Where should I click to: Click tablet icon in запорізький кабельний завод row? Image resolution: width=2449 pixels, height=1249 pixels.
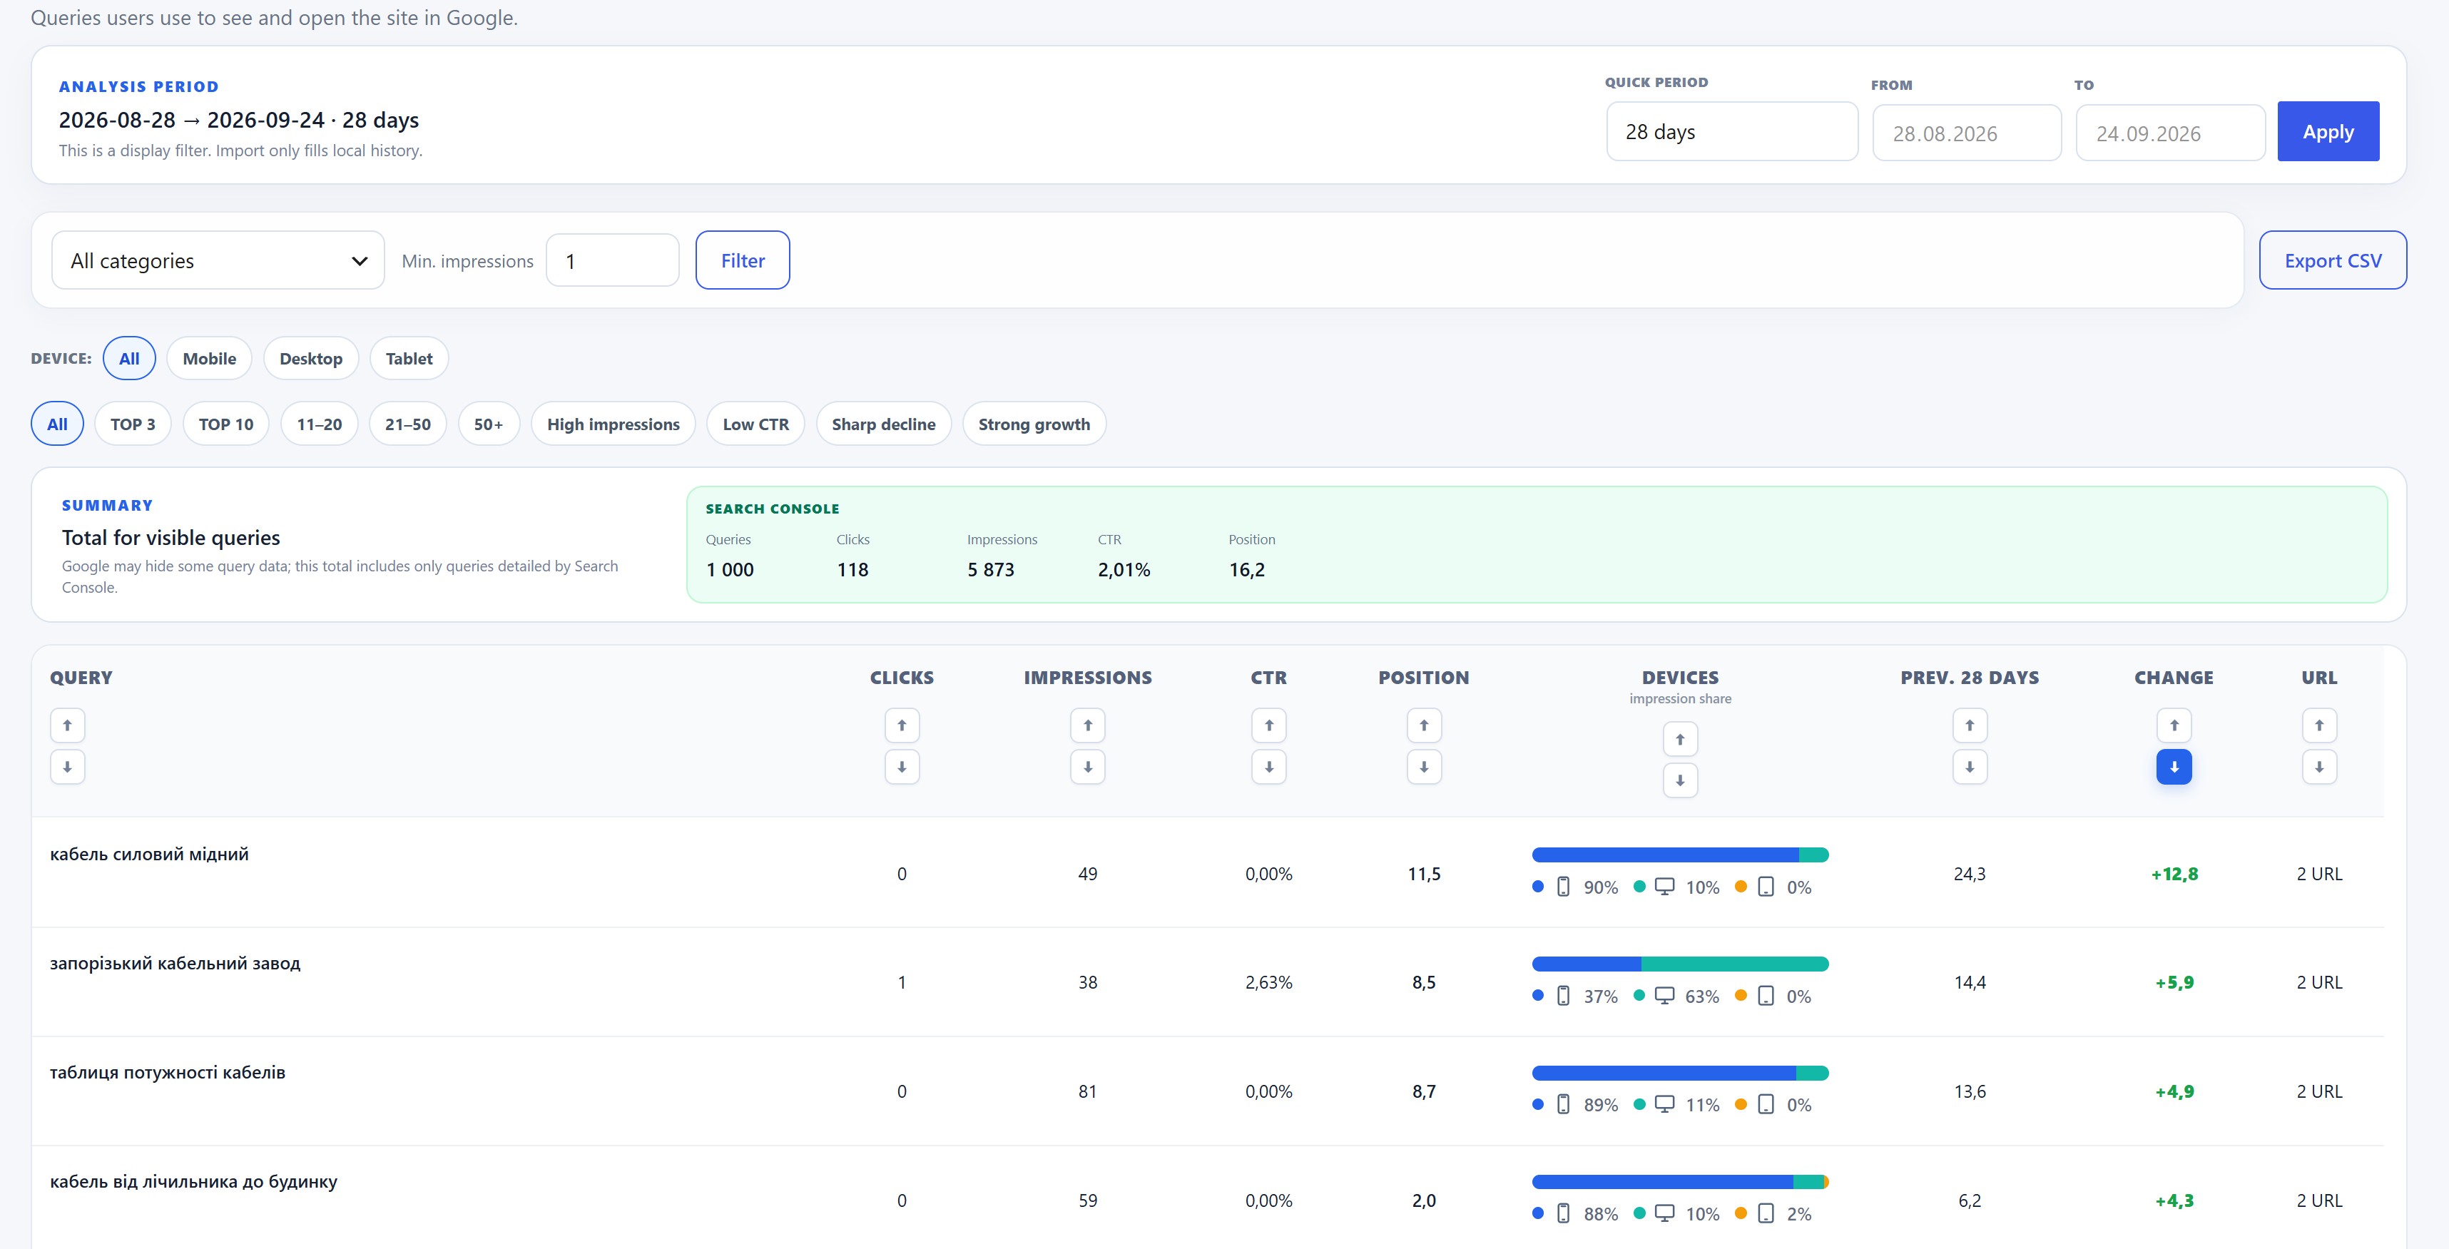(x=1766, y=995)
